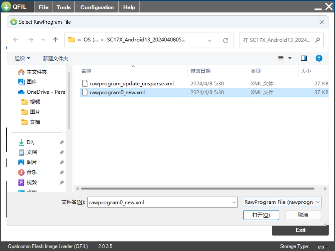Click the OS drive breadcrumb segment
The height and width of the screenshot is (251, 335).
tap(90, 40)
